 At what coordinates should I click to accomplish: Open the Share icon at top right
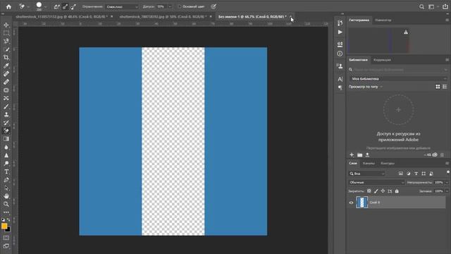click(x=445, y=6)
